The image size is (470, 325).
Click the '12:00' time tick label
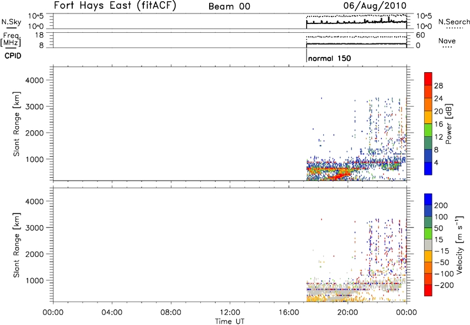click(230, 313)
